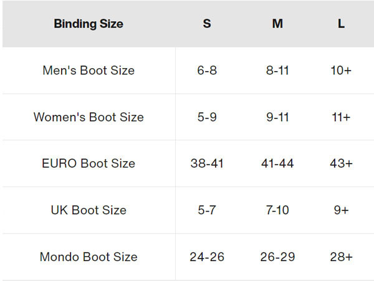
Task: Click the women's small value 5-9
Action: point(207,117)
